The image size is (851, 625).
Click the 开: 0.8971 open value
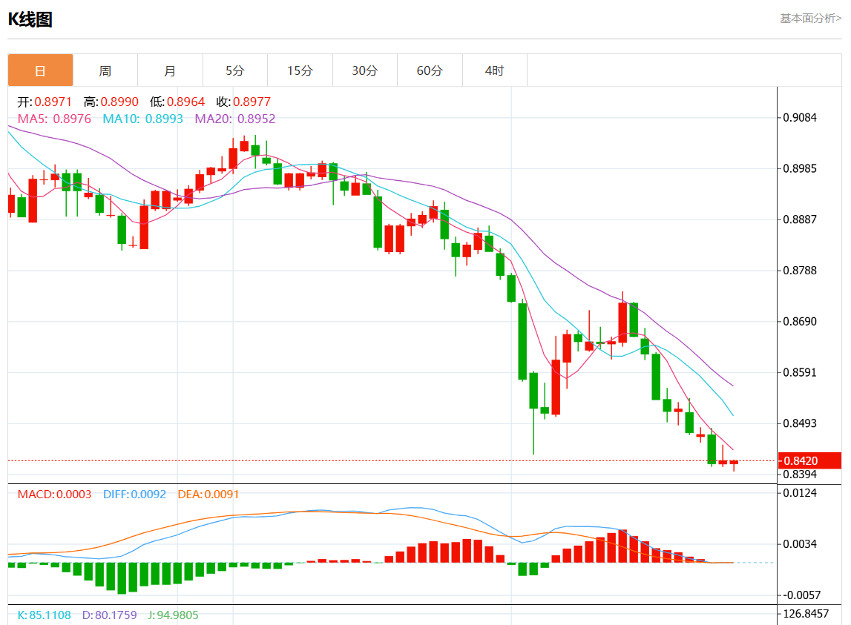pos(45,102)
